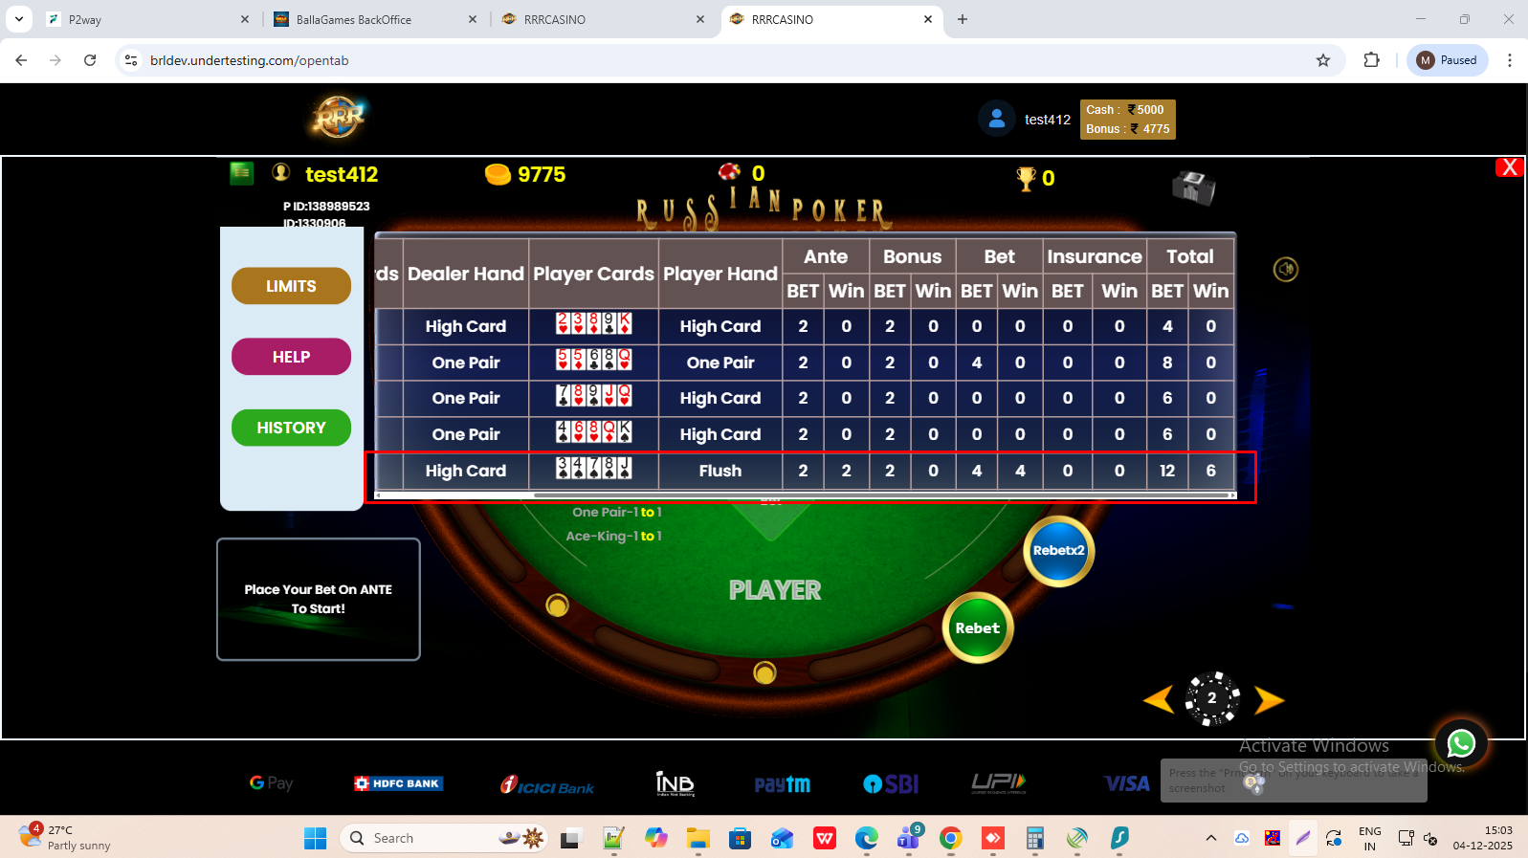Pick the chip valued 2

[1212, 698]
